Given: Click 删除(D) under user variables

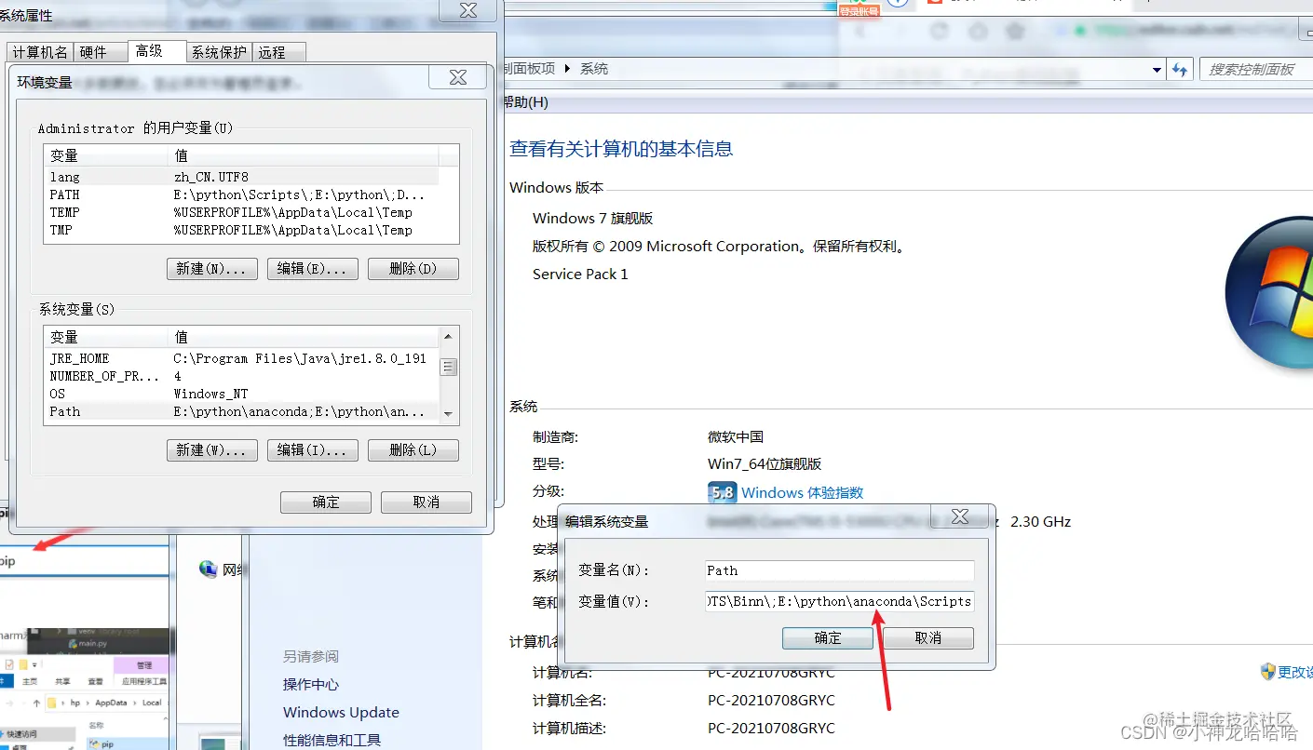Looking at the screenshot, I should click(x=413, y=269).
